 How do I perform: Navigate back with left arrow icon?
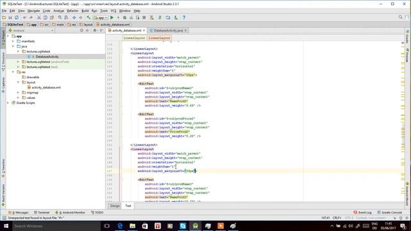pyautogui.click(x=74, y=17)
